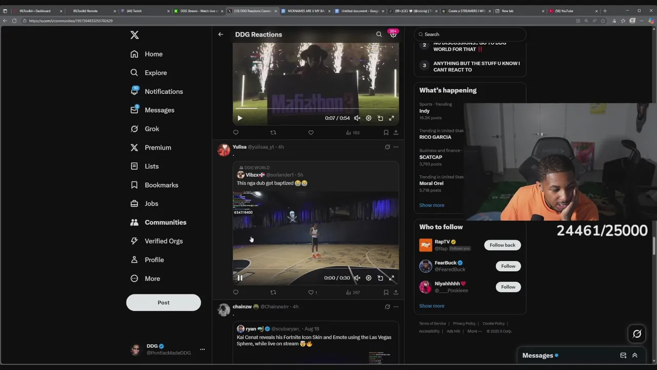Image resolution: width=657 pixels, height=370 pixels.
Task: Reply to the Mafiathon 3 video post
Action: (236, 133)
